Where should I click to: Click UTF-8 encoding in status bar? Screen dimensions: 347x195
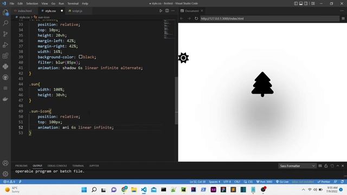point(227,182)
